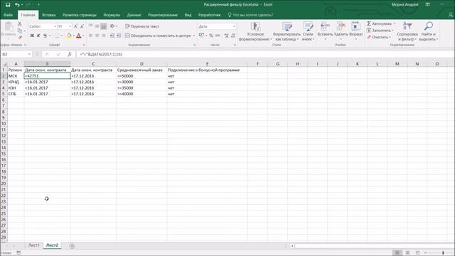This screenshot has width=455, height=256.
Task: Switch to the Формулы tab
Action: coord(112,15)
